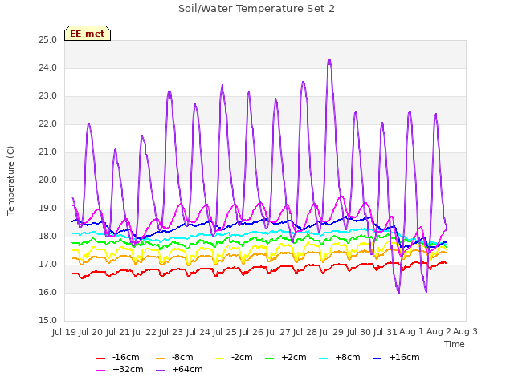514x385 pixels.
Task: Select the +32cm legend label
Action: pyautogui.click(x=128, y=369)
